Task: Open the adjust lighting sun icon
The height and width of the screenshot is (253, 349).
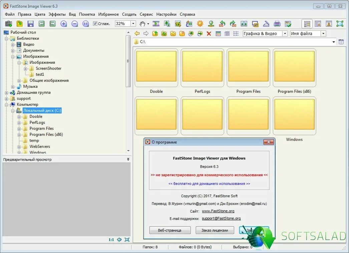Action: (x=200, y=24)
